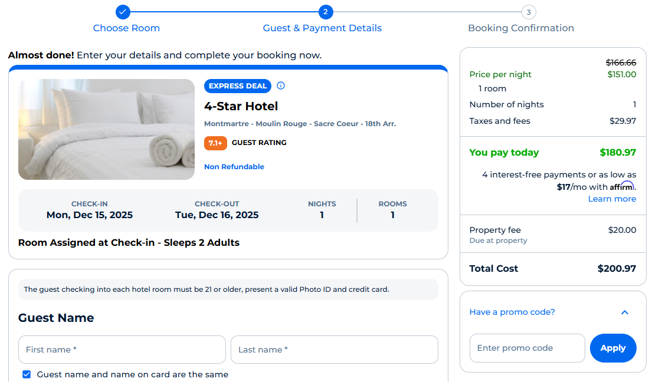Click the hotel room photo thumbnail
The height and width of the screenshot is (382, 659).
tap(106, 129)
